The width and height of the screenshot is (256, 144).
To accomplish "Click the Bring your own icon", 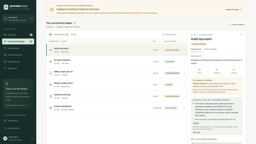I will 5,62.
